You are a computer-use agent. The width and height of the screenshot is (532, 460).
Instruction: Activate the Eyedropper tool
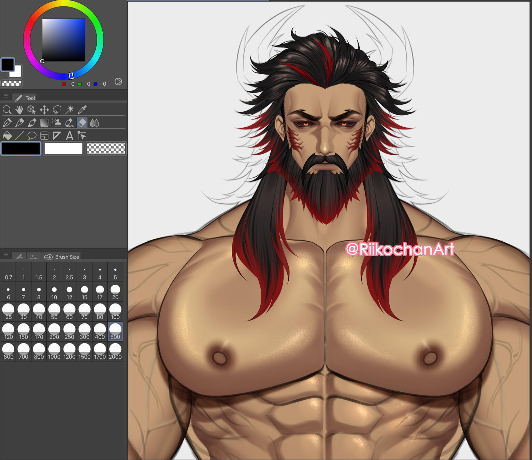pos(82,110)
